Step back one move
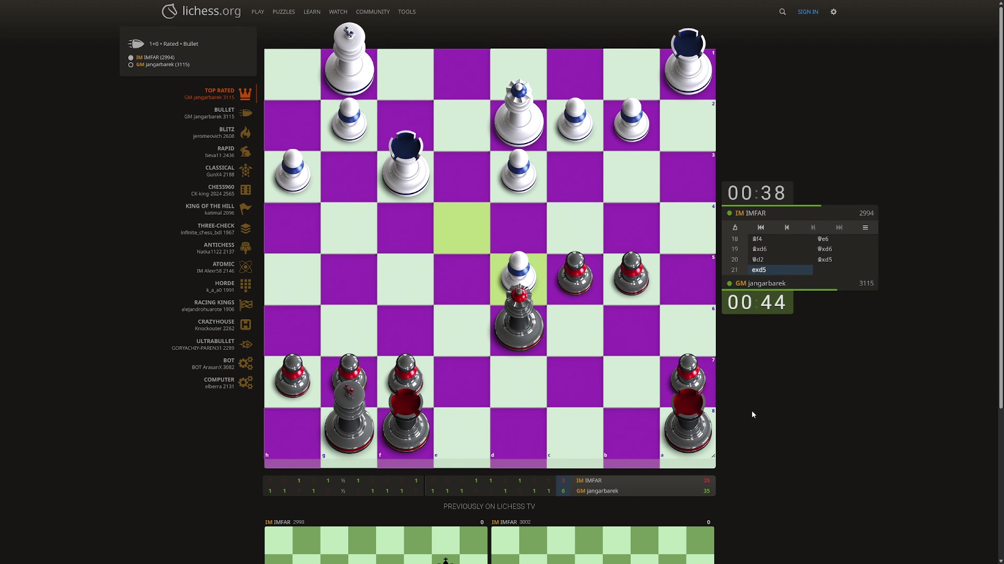This screenshot has width=1004, height=564. [787, 228]
